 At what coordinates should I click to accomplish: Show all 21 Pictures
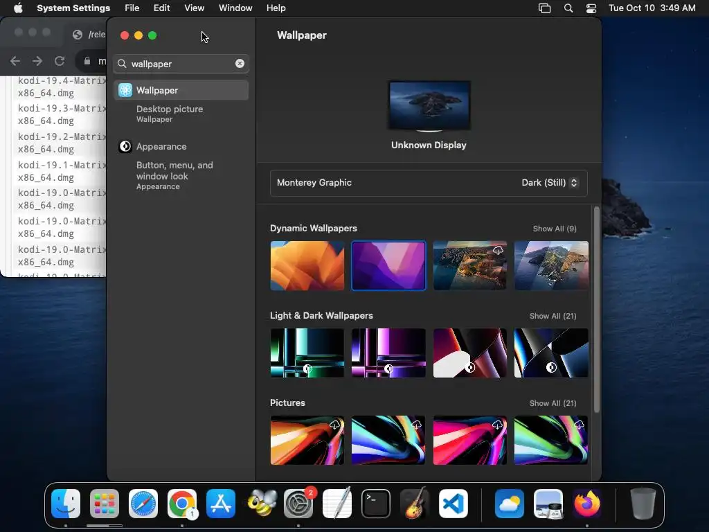(553, 404)
